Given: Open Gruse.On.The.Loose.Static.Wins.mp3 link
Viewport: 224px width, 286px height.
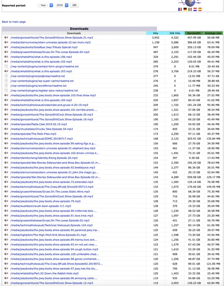Looking at the screenshot, I should pos(50,192).
